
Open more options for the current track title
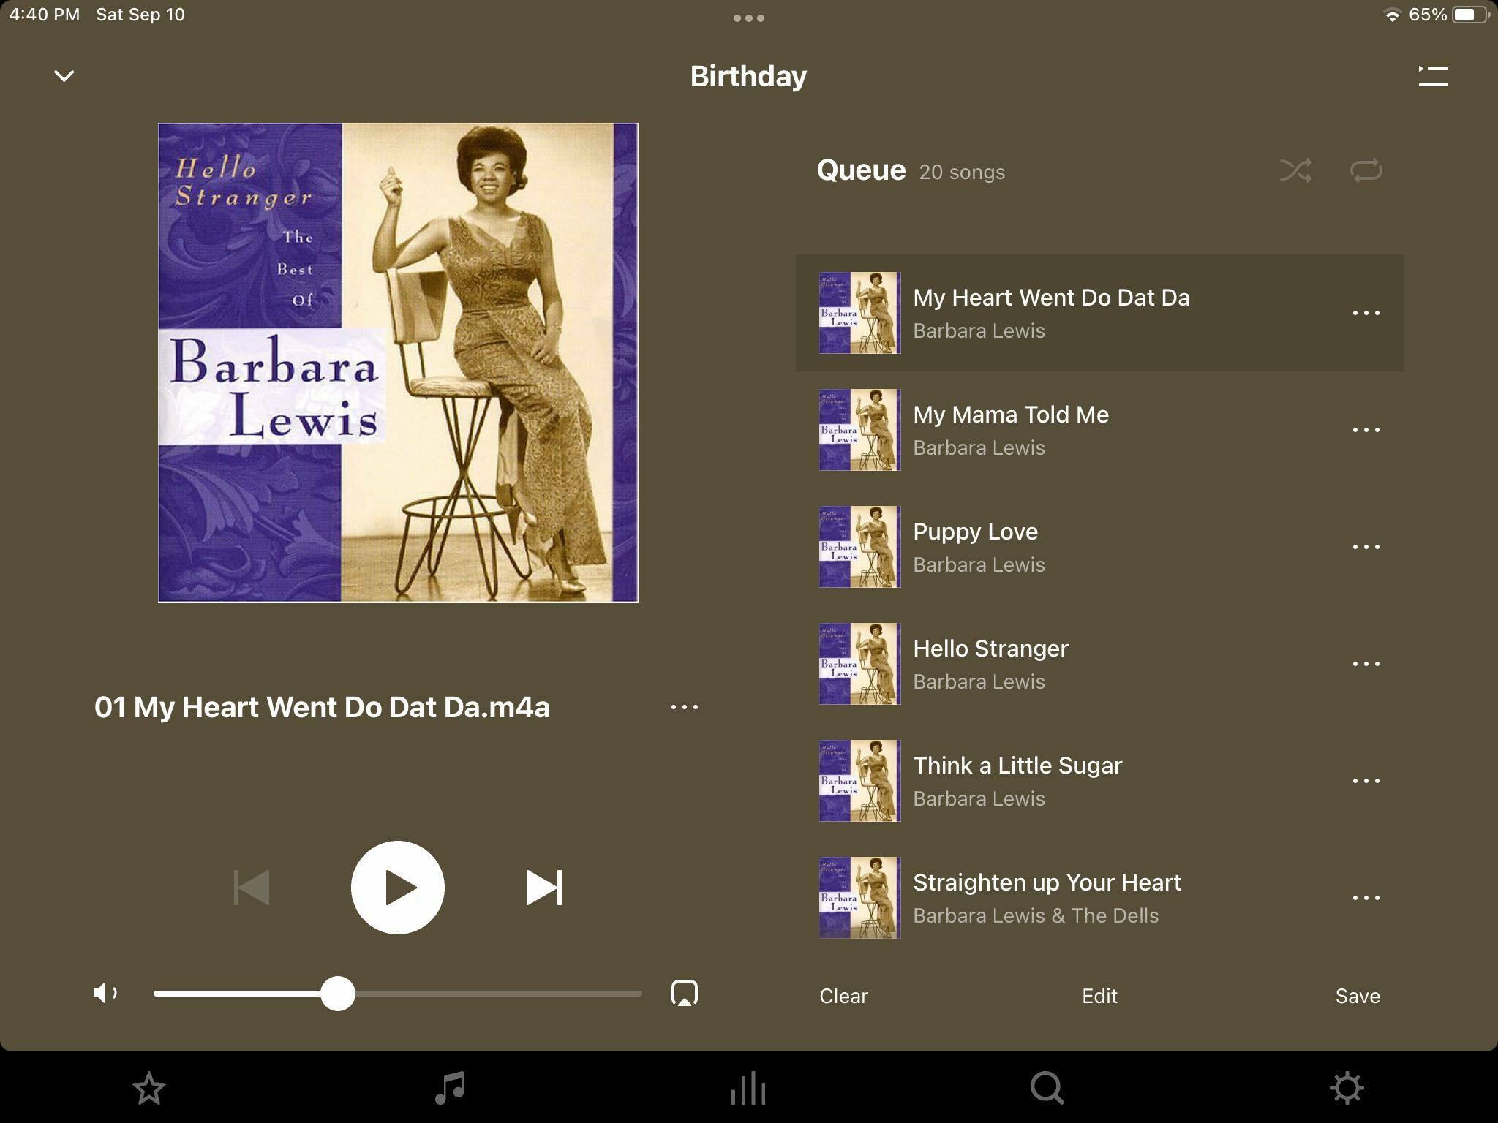point(685,707)
